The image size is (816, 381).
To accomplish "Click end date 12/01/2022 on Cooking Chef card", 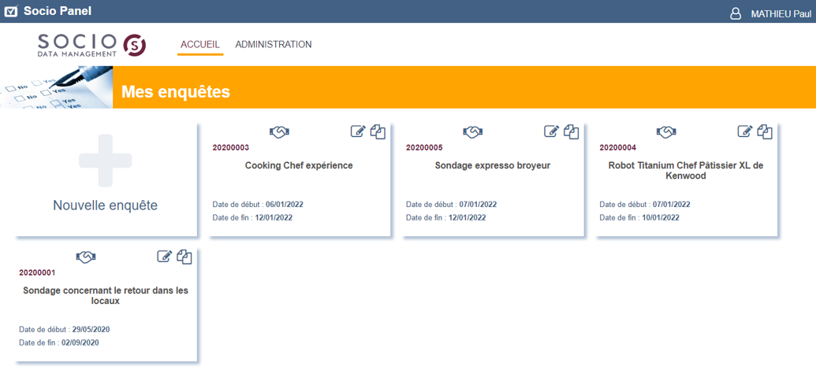I will click(274, 218).
